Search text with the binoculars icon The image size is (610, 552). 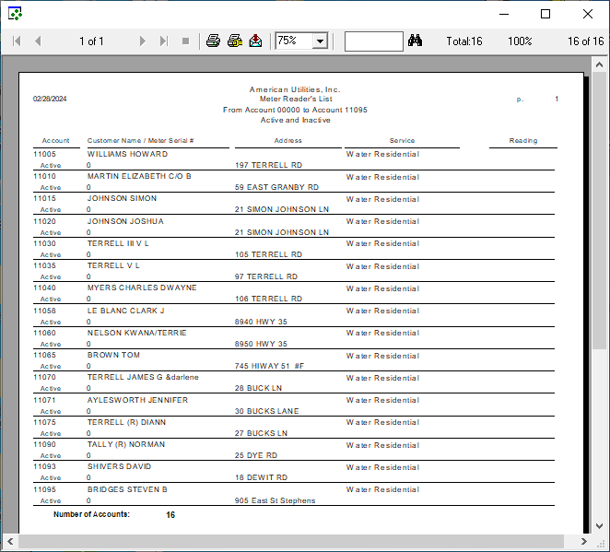[x=415, y=41]
